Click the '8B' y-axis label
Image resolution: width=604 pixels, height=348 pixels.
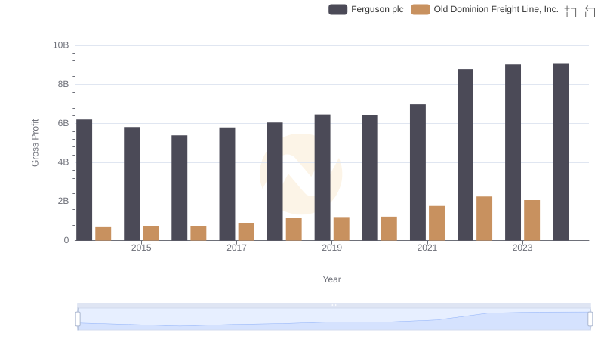[63, 84]
